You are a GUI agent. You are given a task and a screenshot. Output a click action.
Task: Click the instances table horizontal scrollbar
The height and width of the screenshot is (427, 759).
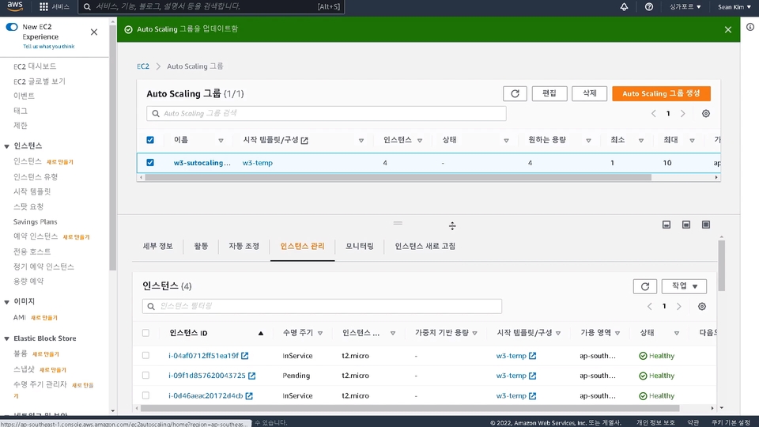410,408
